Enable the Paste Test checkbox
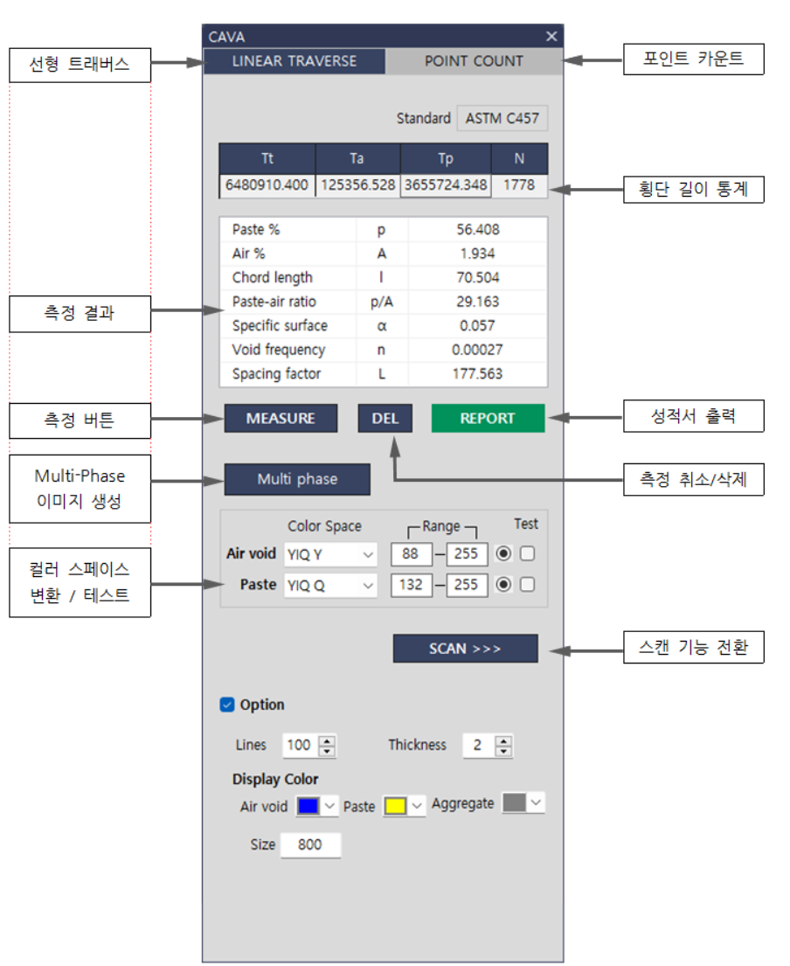790x966 pixels. pos(528,584)
